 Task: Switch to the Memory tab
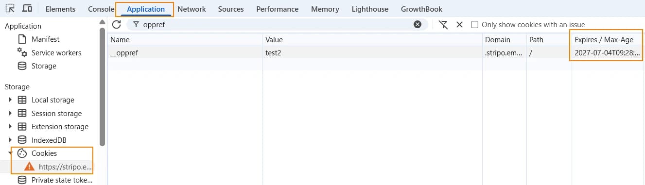pyautogui.click(x=325, y=9)
